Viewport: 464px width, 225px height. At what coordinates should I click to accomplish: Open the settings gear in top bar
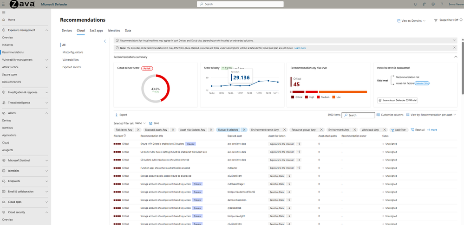[433, 4]
